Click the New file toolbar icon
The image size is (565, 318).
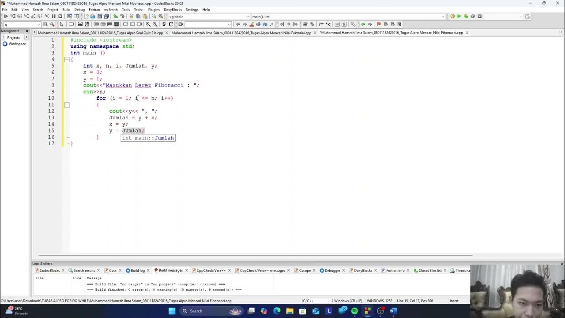coord(86,16)
